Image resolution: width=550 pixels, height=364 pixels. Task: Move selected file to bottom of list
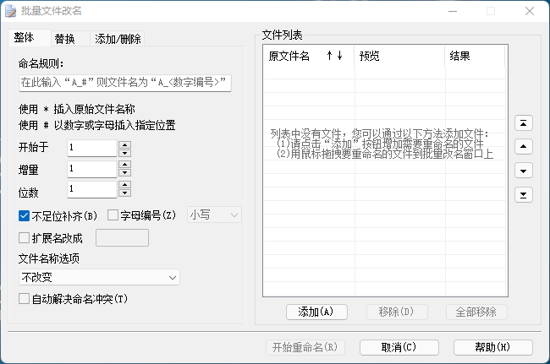click(x=523, y=195)
